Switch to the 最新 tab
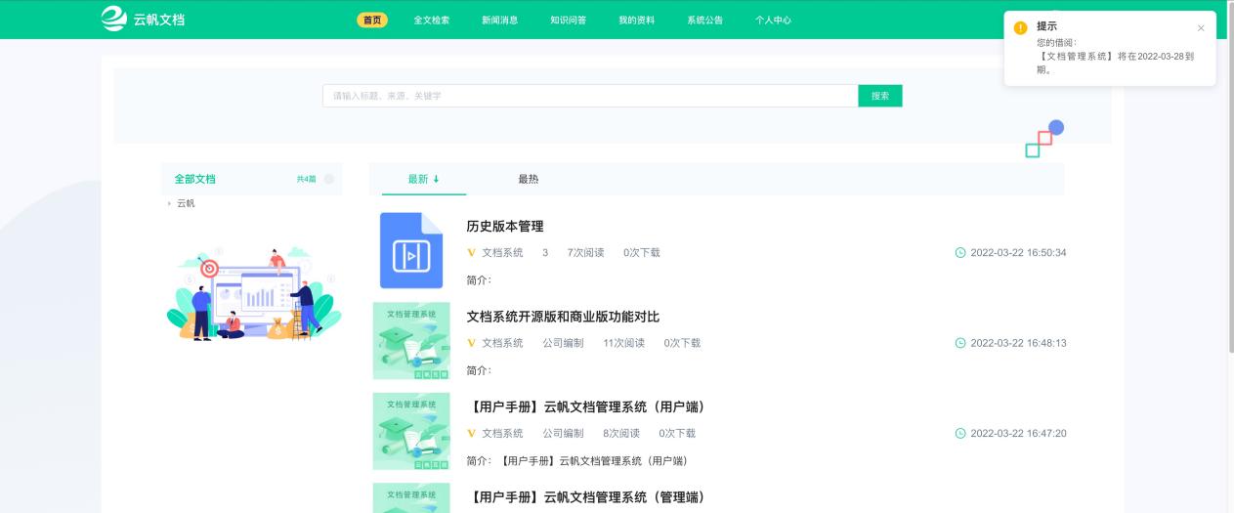The height and width of the screenshot is (513, 1234). (418, 179)
